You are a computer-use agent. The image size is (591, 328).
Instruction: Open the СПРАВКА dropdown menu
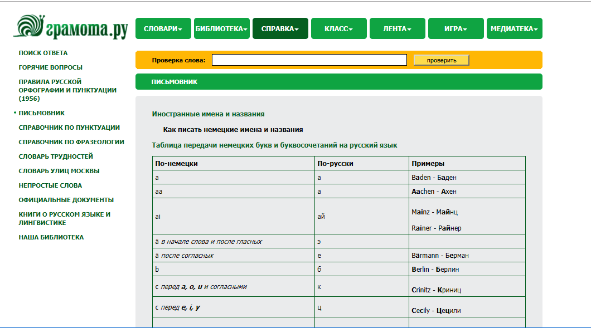point(280,28)
